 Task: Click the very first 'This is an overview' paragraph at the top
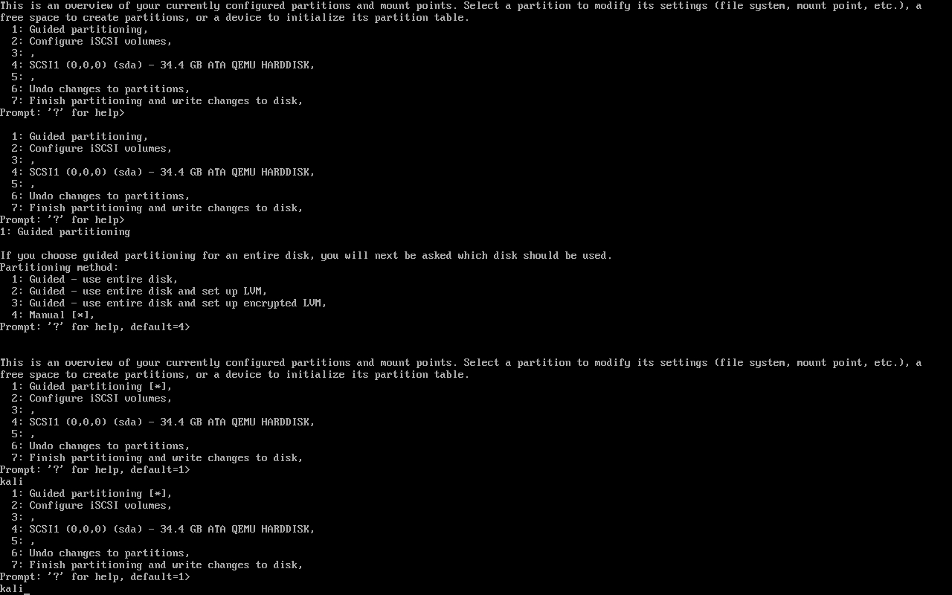(x=461, y=11)
